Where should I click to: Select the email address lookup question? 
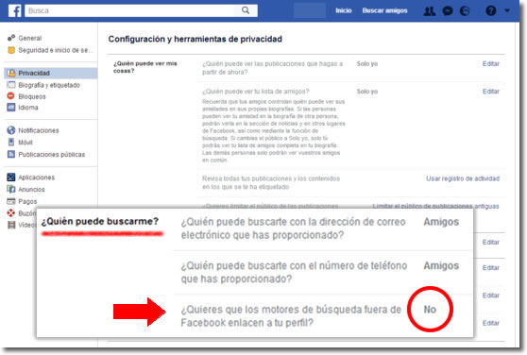[293, 228]
